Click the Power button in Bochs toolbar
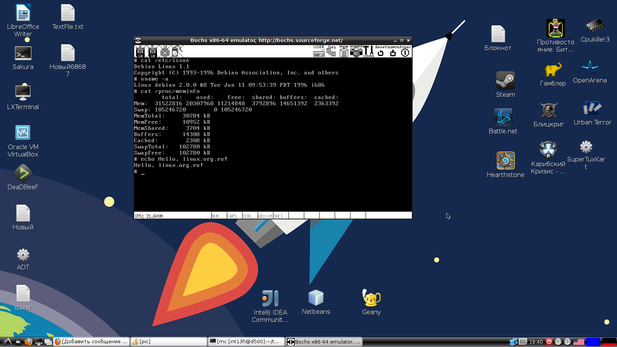This screenshot has height=347, width=617. 405,51
